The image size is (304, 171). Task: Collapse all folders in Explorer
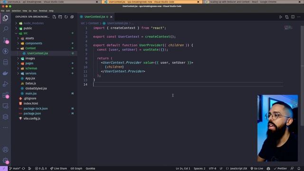[72, 17]
